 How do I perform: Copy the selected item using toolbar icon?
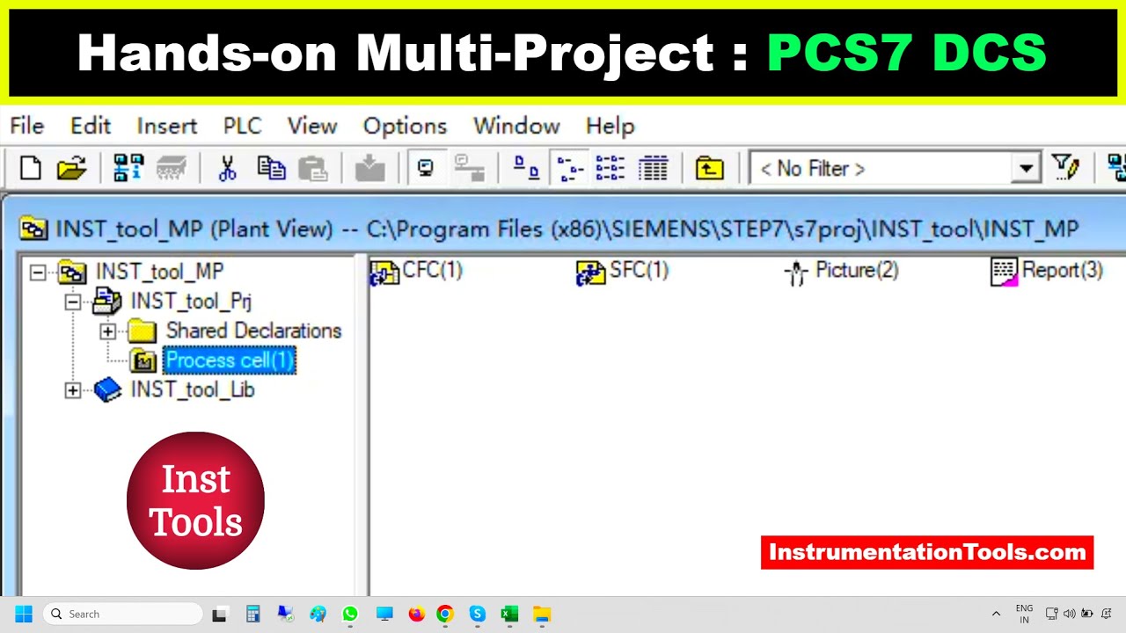(271, 168)
